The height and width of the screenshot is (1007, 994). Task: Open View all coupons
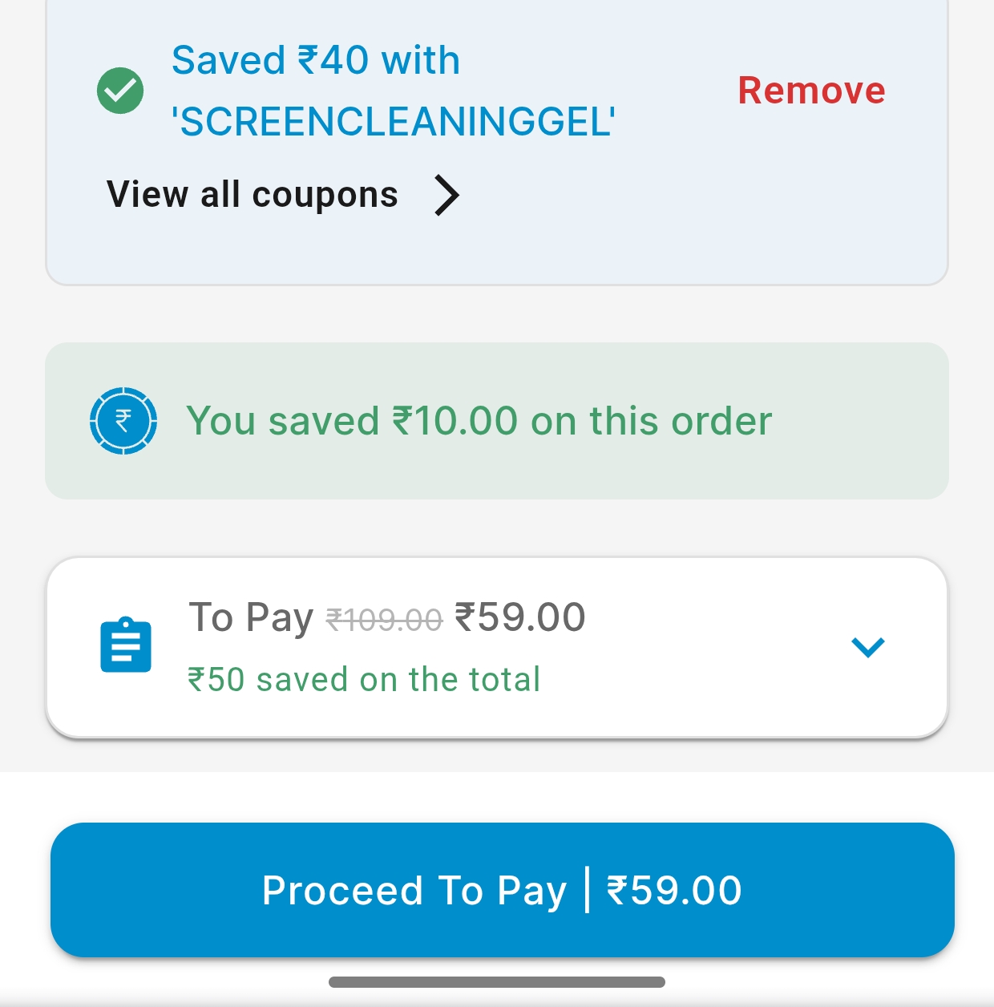tap(252, 195)
